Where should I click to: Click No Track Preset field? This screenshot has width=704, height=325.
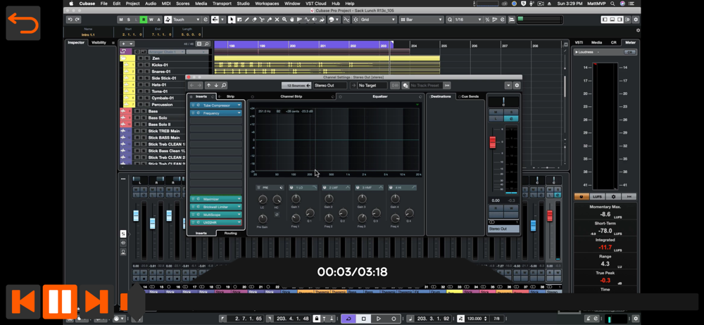coord(426,85)
